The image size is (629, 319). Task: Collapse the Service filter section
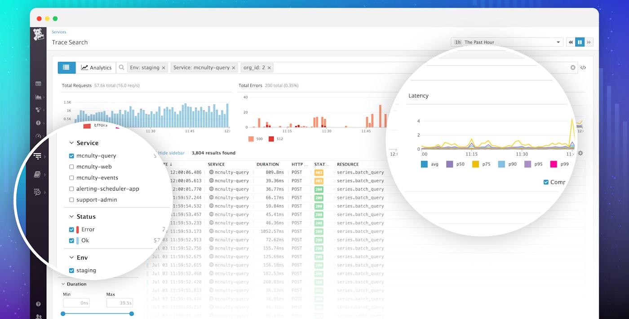(71, 143)
